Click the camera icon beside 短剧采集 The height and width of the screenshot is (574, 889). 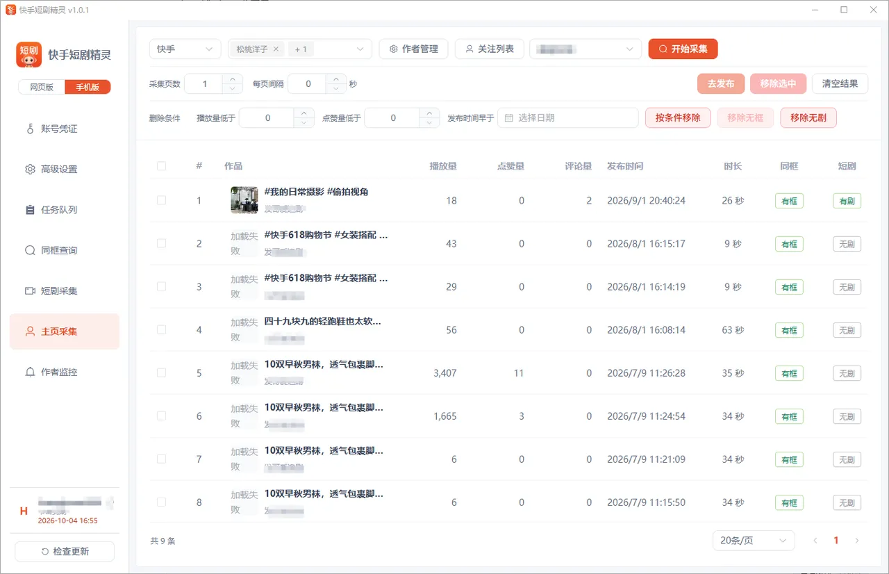[x=30, y=291]
